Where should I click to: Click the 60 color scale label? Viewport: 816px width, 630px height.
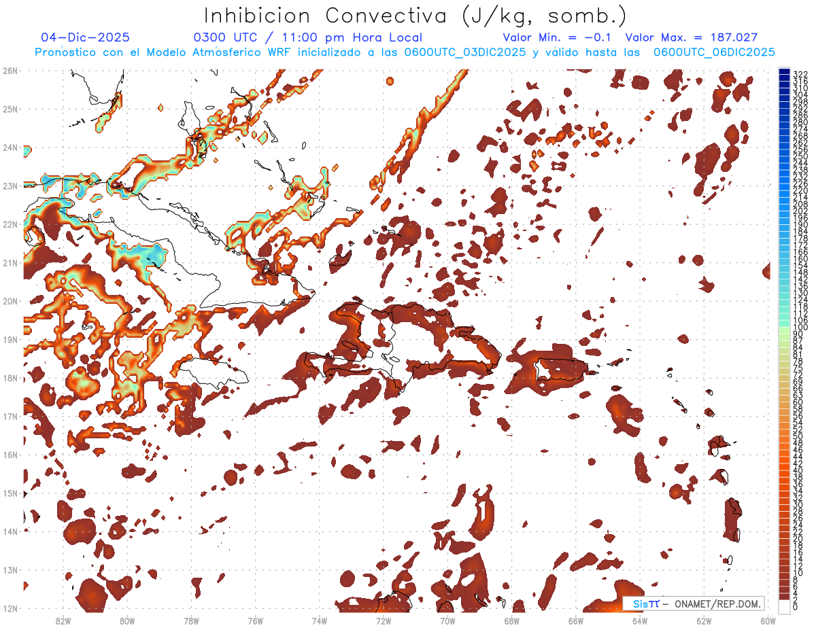[798, 402]
